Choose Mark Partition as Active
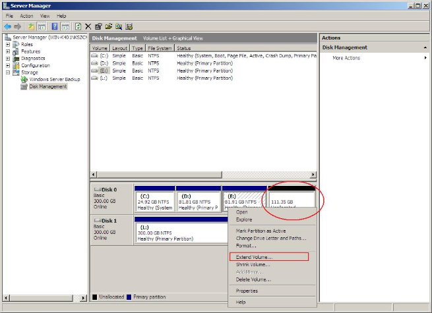This screenshot has width=432, height=313. (x=272, y=231)
